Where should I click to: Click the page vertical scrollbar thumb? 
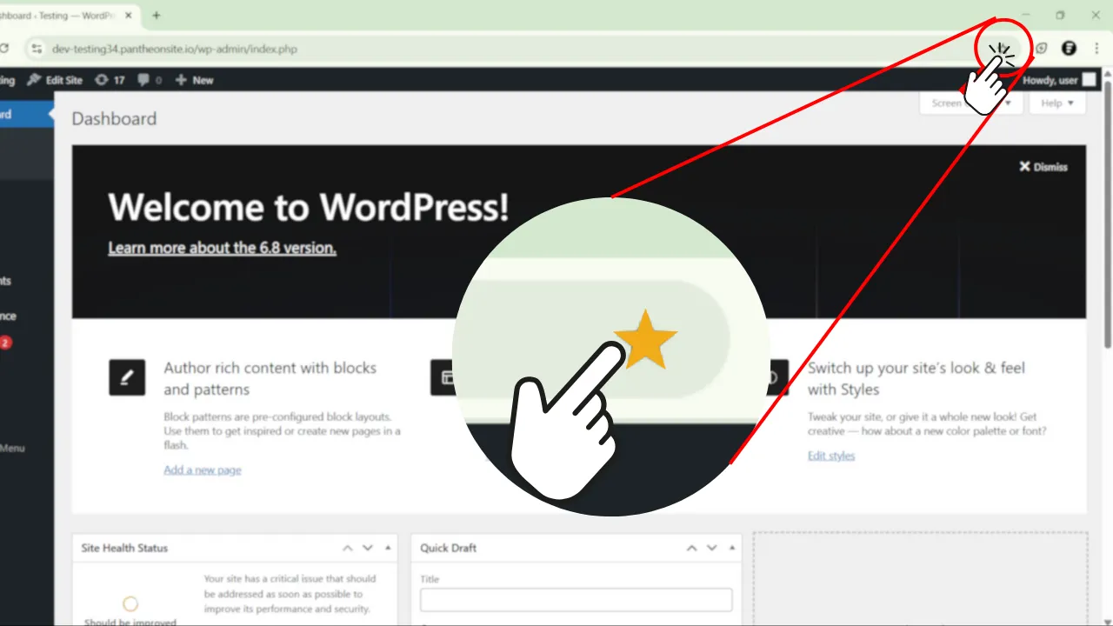(1107, 213)
